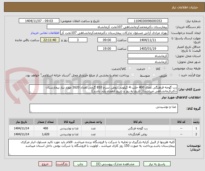Click the validity time field 19:00
205x171 pixels.
coord(107,49)
